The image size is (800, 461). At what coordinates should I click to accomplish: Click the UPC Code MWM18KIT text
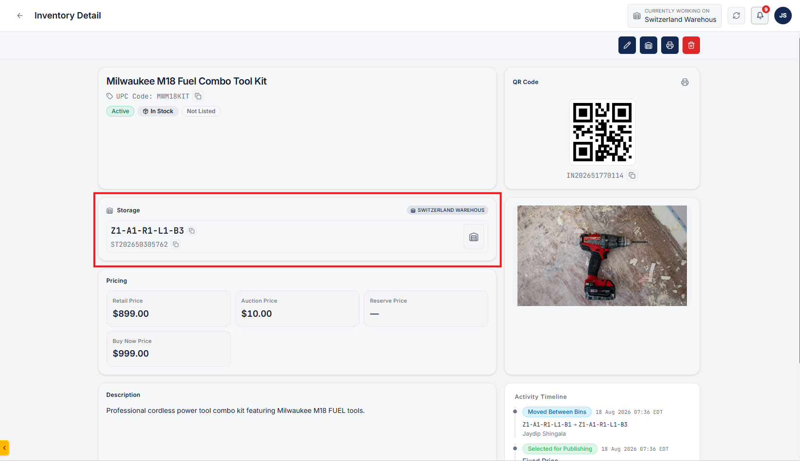point(152,96)
